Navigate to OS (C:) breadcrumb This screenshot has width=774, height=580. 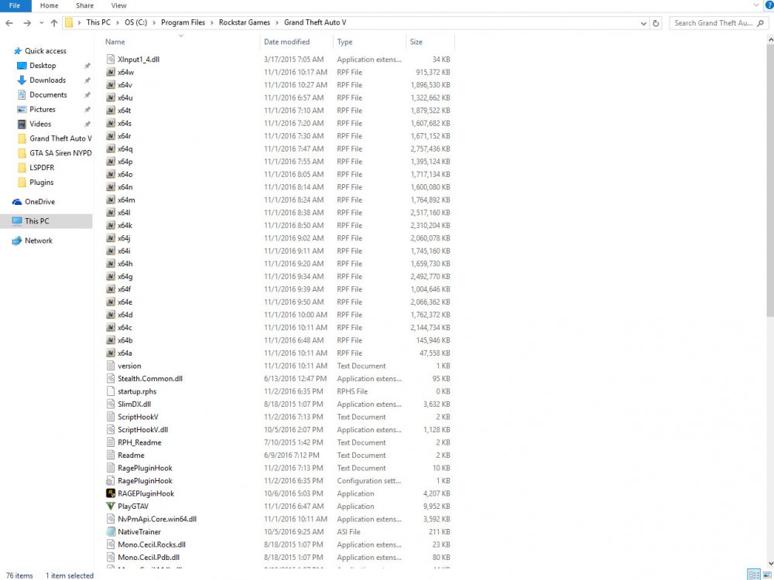tap(135, 22)
